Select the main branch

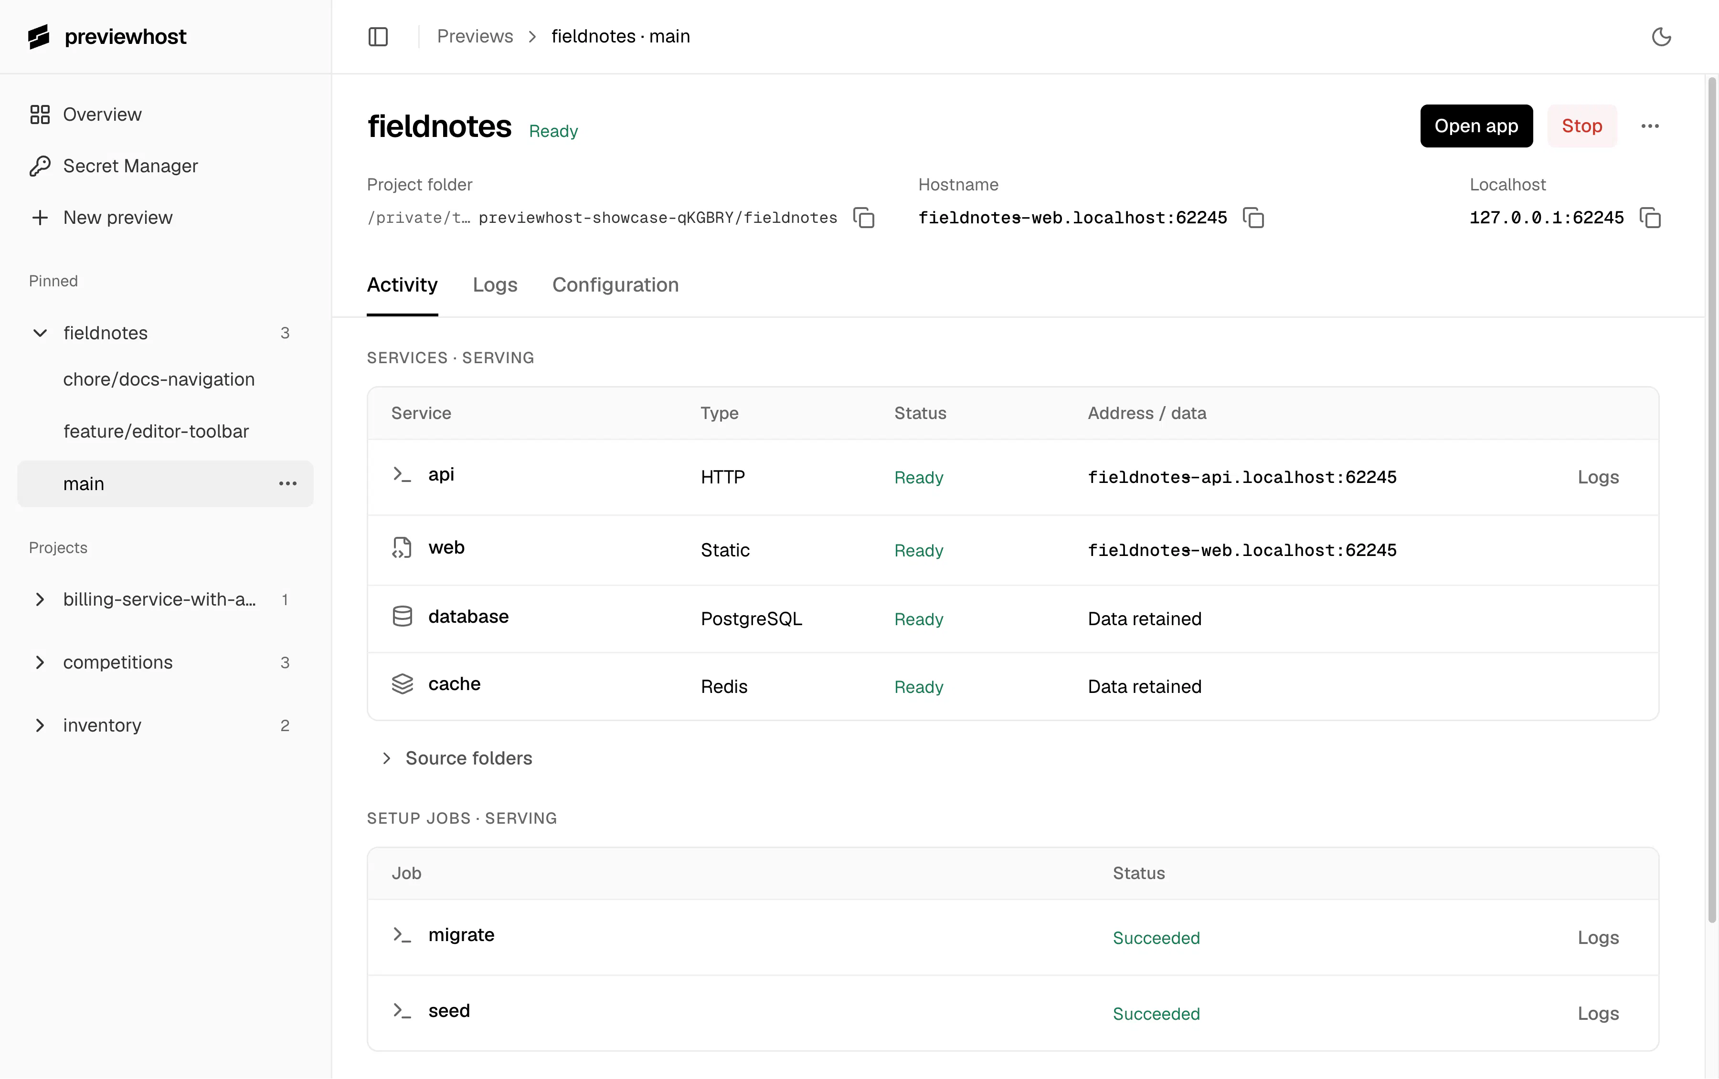[166, 484]
